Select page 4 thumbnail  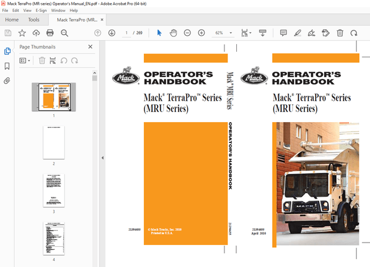pos(54,238)
